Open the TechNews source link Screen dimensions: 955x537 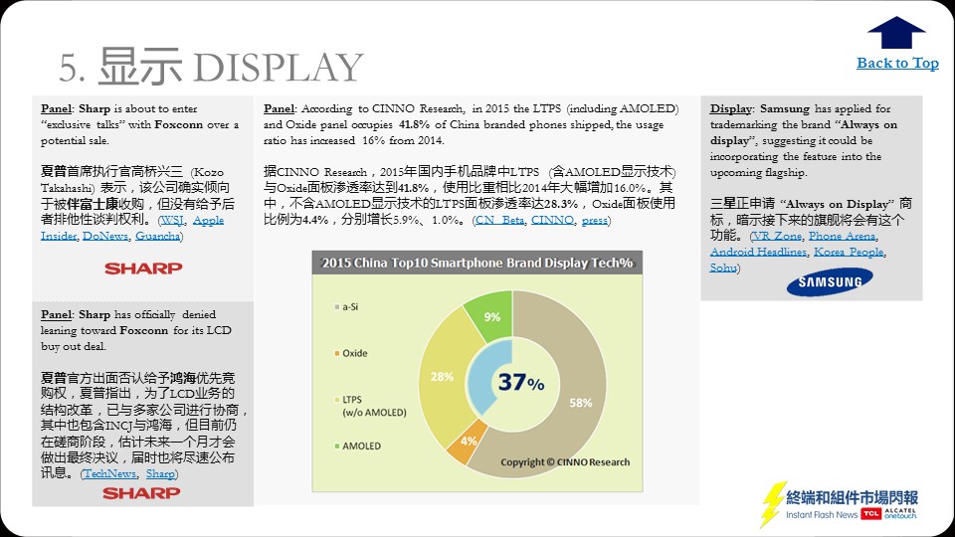click(x=110, y=473)
